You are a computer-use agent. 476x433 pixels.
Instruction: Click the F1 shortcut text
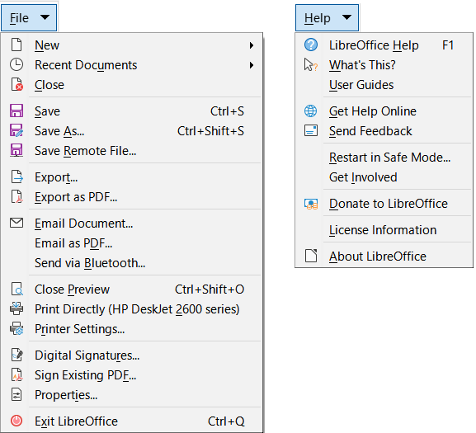tap(448, 45)
